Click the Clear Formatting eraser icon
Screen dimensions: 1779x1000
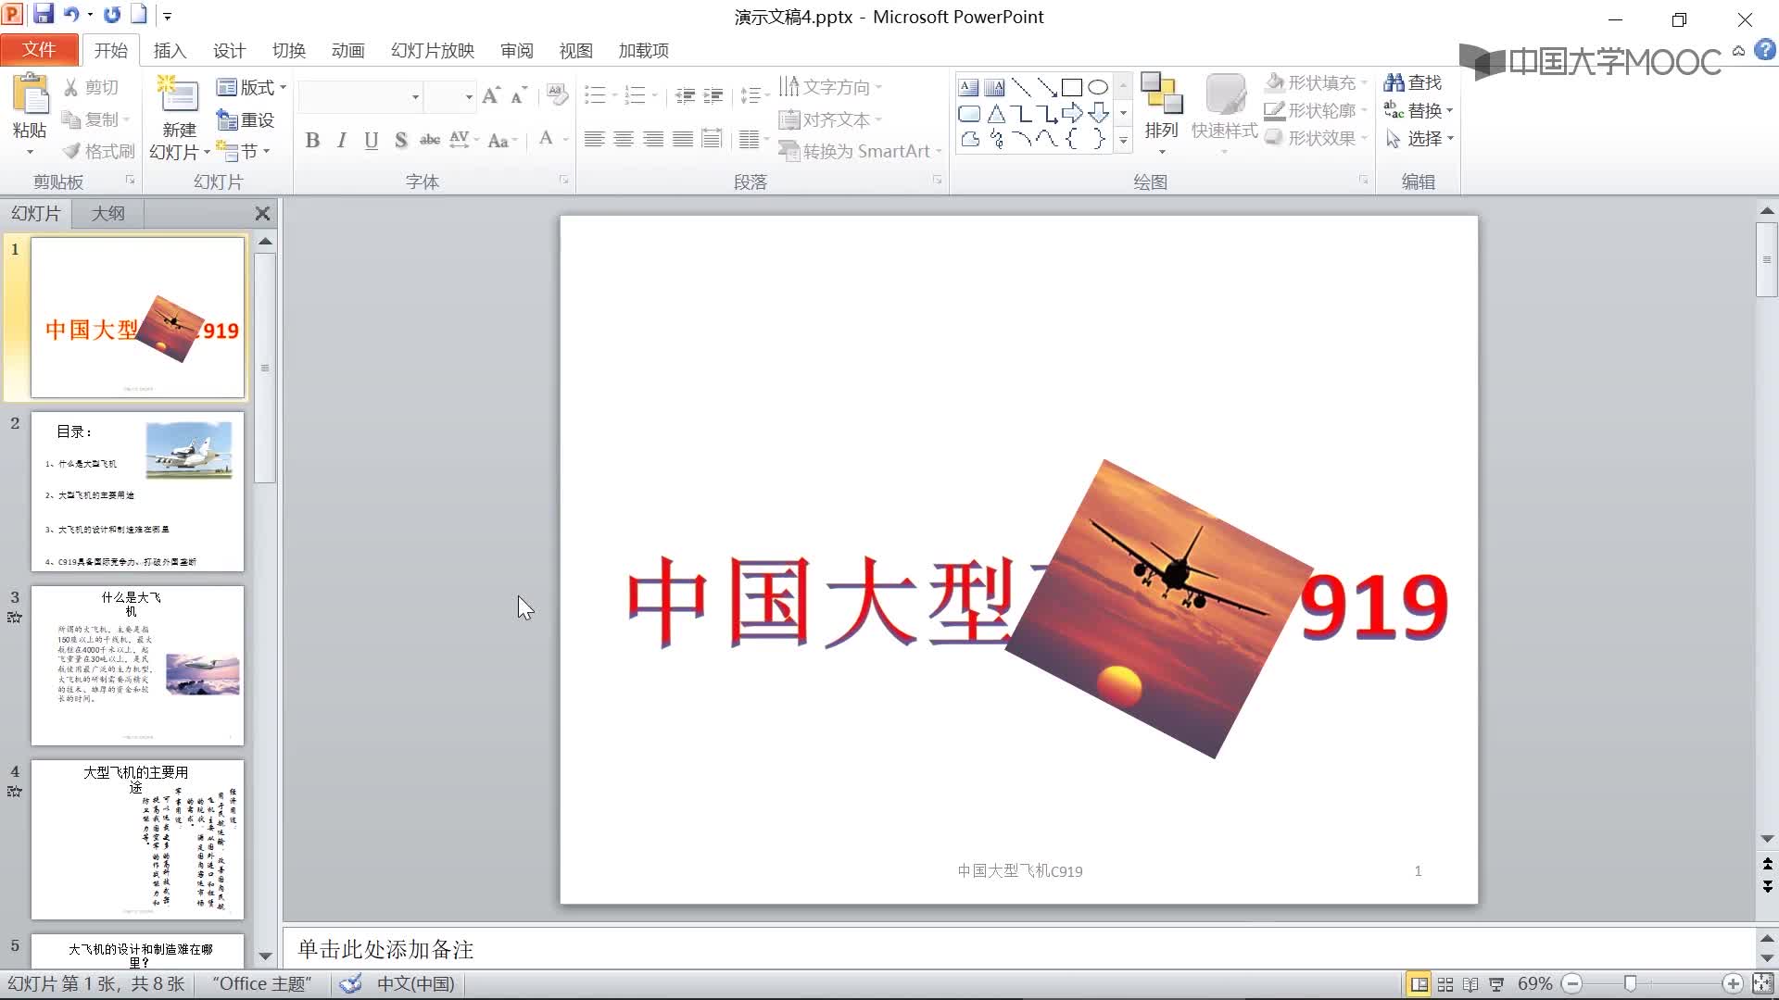point(557,94)
